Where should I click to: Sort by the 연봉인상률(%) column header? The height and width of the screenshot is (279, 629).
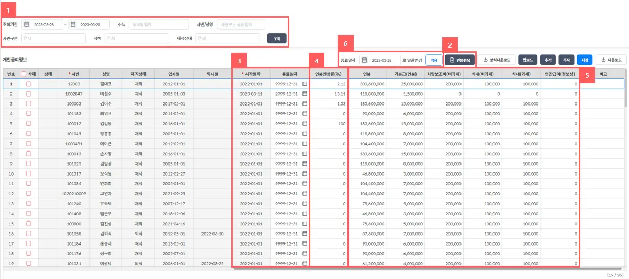pyautogui.click(x=328, y=74)
